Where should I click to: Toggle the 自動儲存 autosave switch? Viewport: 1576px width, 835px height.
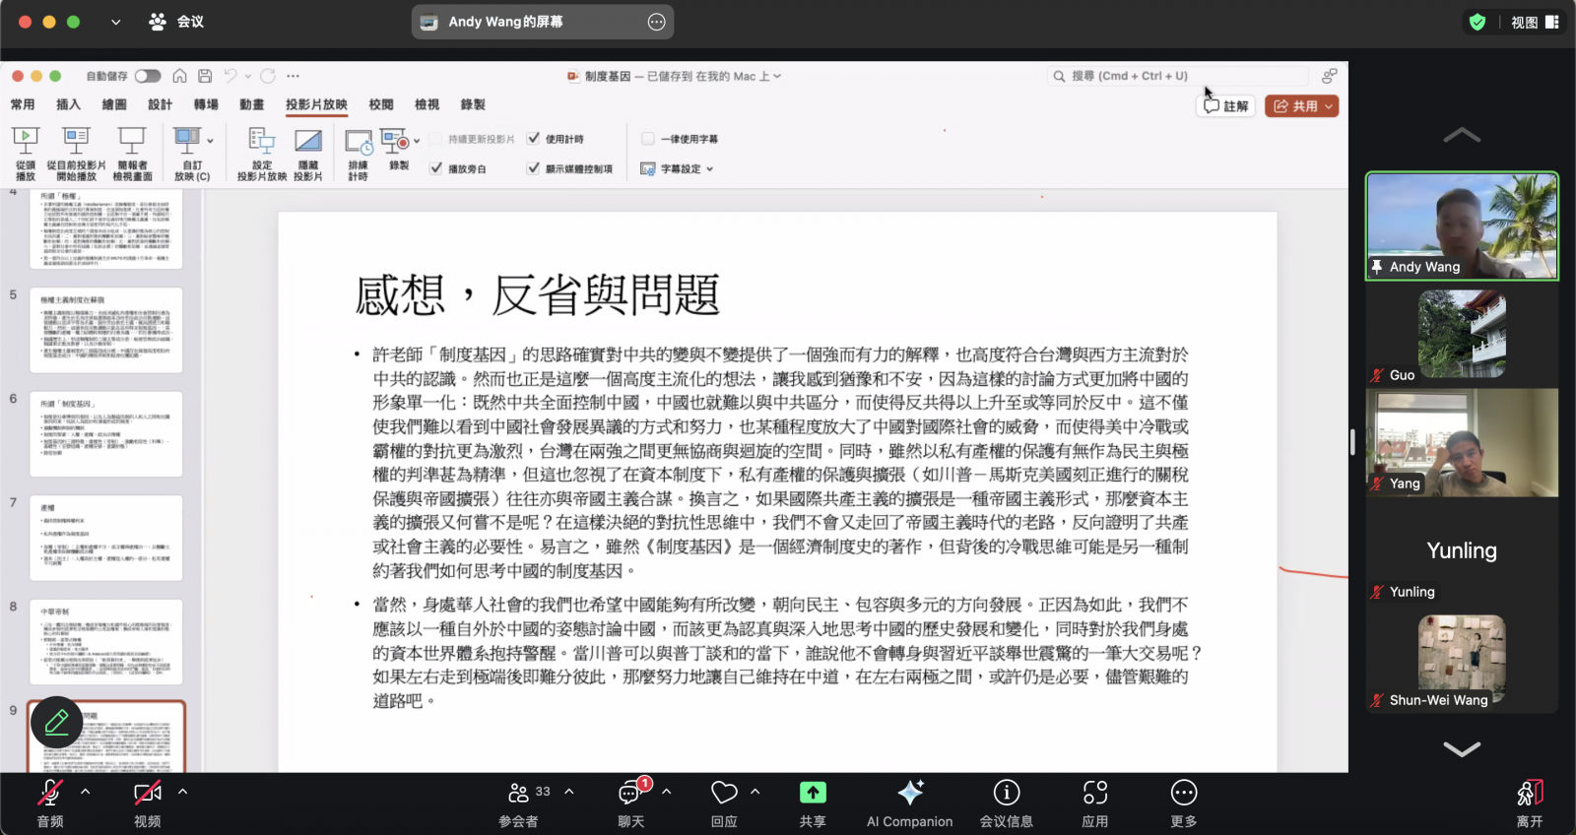tap(148, 76)
